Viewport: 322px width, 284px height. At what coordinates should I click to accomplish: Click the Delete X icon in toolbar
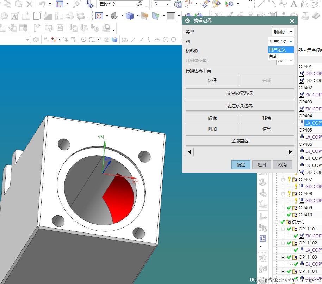[29, 4]
